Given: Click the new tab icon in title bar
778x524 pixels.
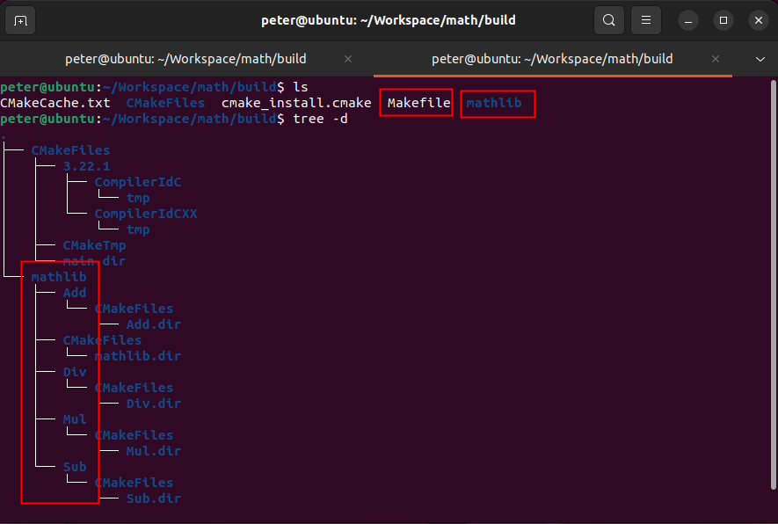Looking at the screenshot, I should 20,19.
